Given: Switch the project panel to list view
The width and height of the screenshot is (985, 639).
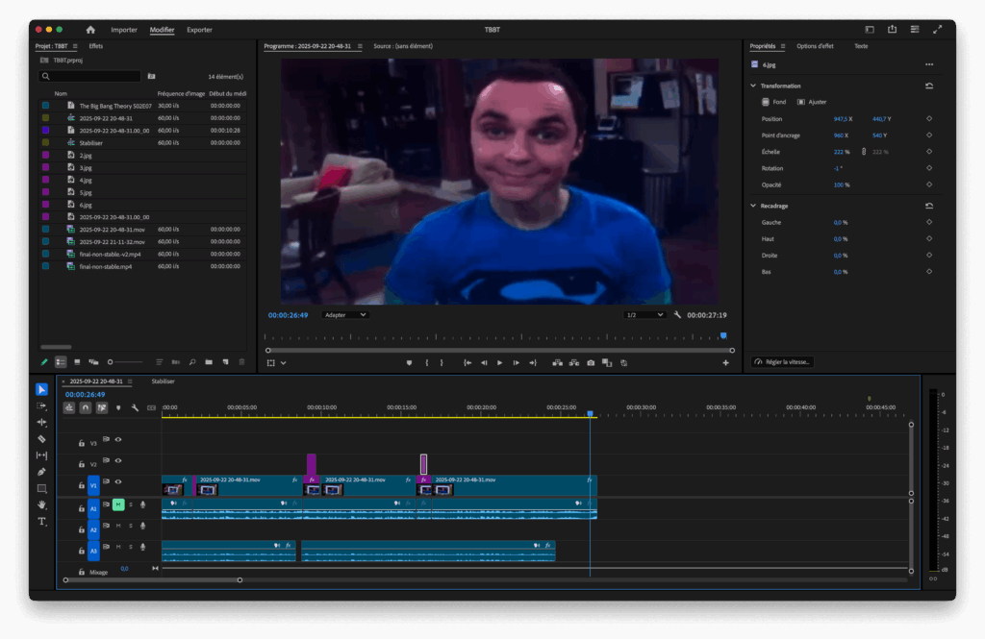Looking at the screenshot, I should (63, 361).
